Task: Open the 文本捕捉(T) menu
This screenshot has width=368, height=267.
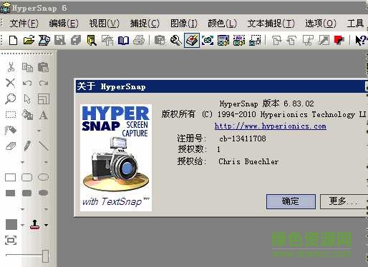Action: (271, 24)
